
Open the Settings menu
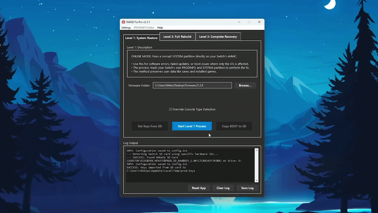pyautogui.click(x=126, y=28)
